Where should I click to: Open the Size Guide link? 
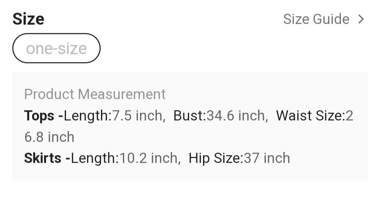pyautogui.click(x=316, y=19)
